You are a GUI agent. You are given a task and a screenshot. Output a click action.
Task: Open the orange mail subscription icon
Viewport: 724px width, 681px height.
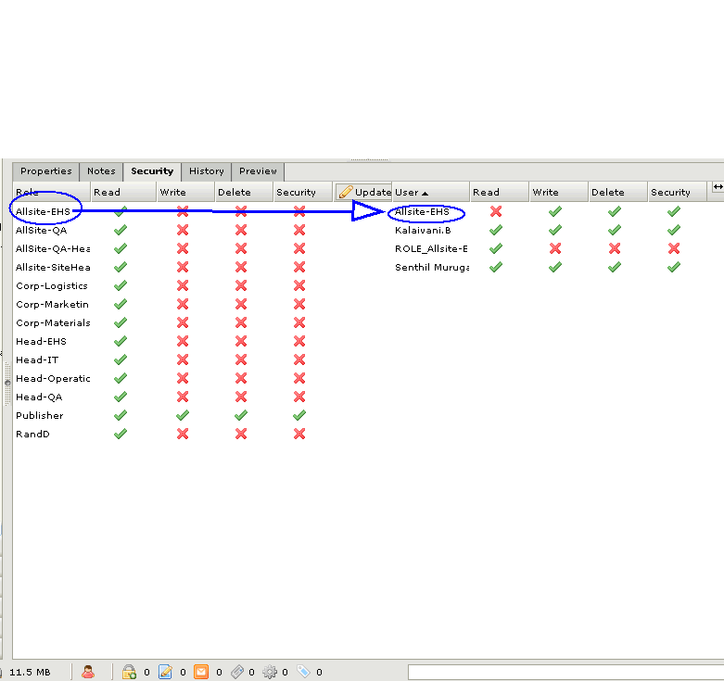[x=201, y=672]
